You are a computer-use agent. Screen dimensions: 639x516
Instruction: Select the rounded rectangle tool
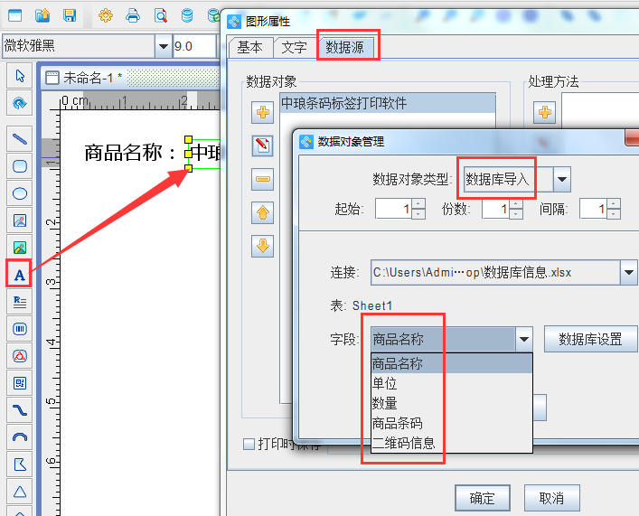tap(20, 166)
